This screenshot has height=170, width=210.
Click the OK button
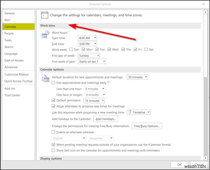(x=179, y=164)
